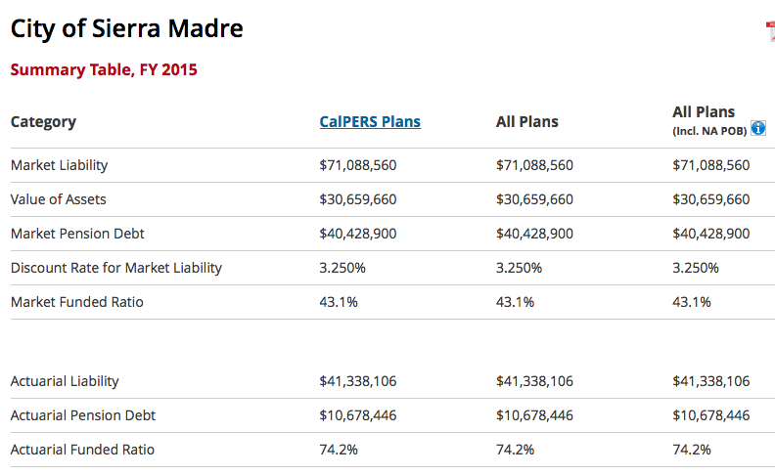Click the CalPERS Plans Actuarial Funded Ratio 74.2%
Screen dimensions: 775x475
coord(339,450)
